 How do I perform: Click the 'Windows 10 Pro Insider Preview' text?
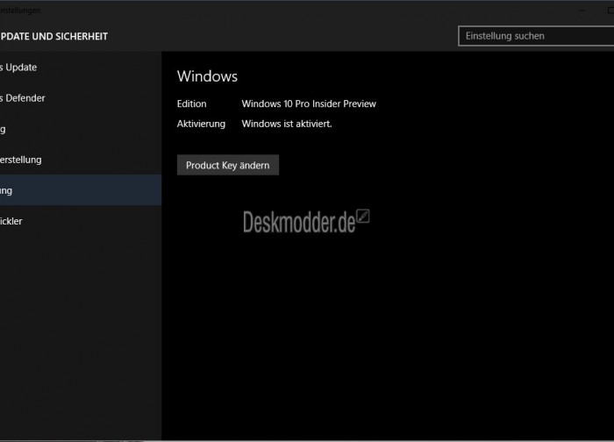pyautogui.click(x=309, y=103)
